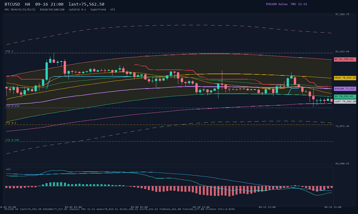Select the "Fib 0.382" level label
Viewport: 358px width, 214px height.
click(x=13, y=140)
